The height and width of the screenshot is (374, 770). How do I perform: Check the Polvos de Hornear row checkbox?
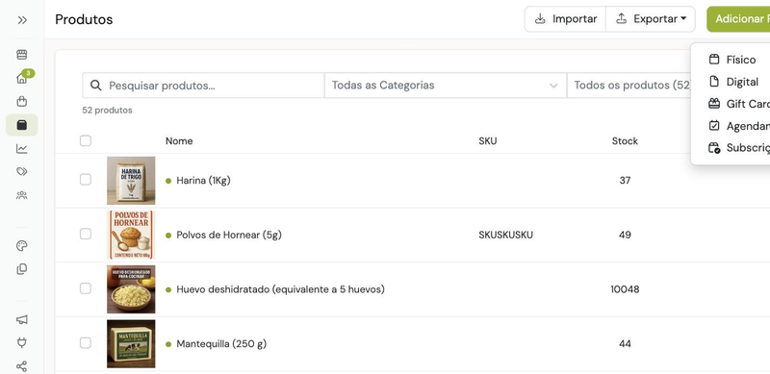86,235
